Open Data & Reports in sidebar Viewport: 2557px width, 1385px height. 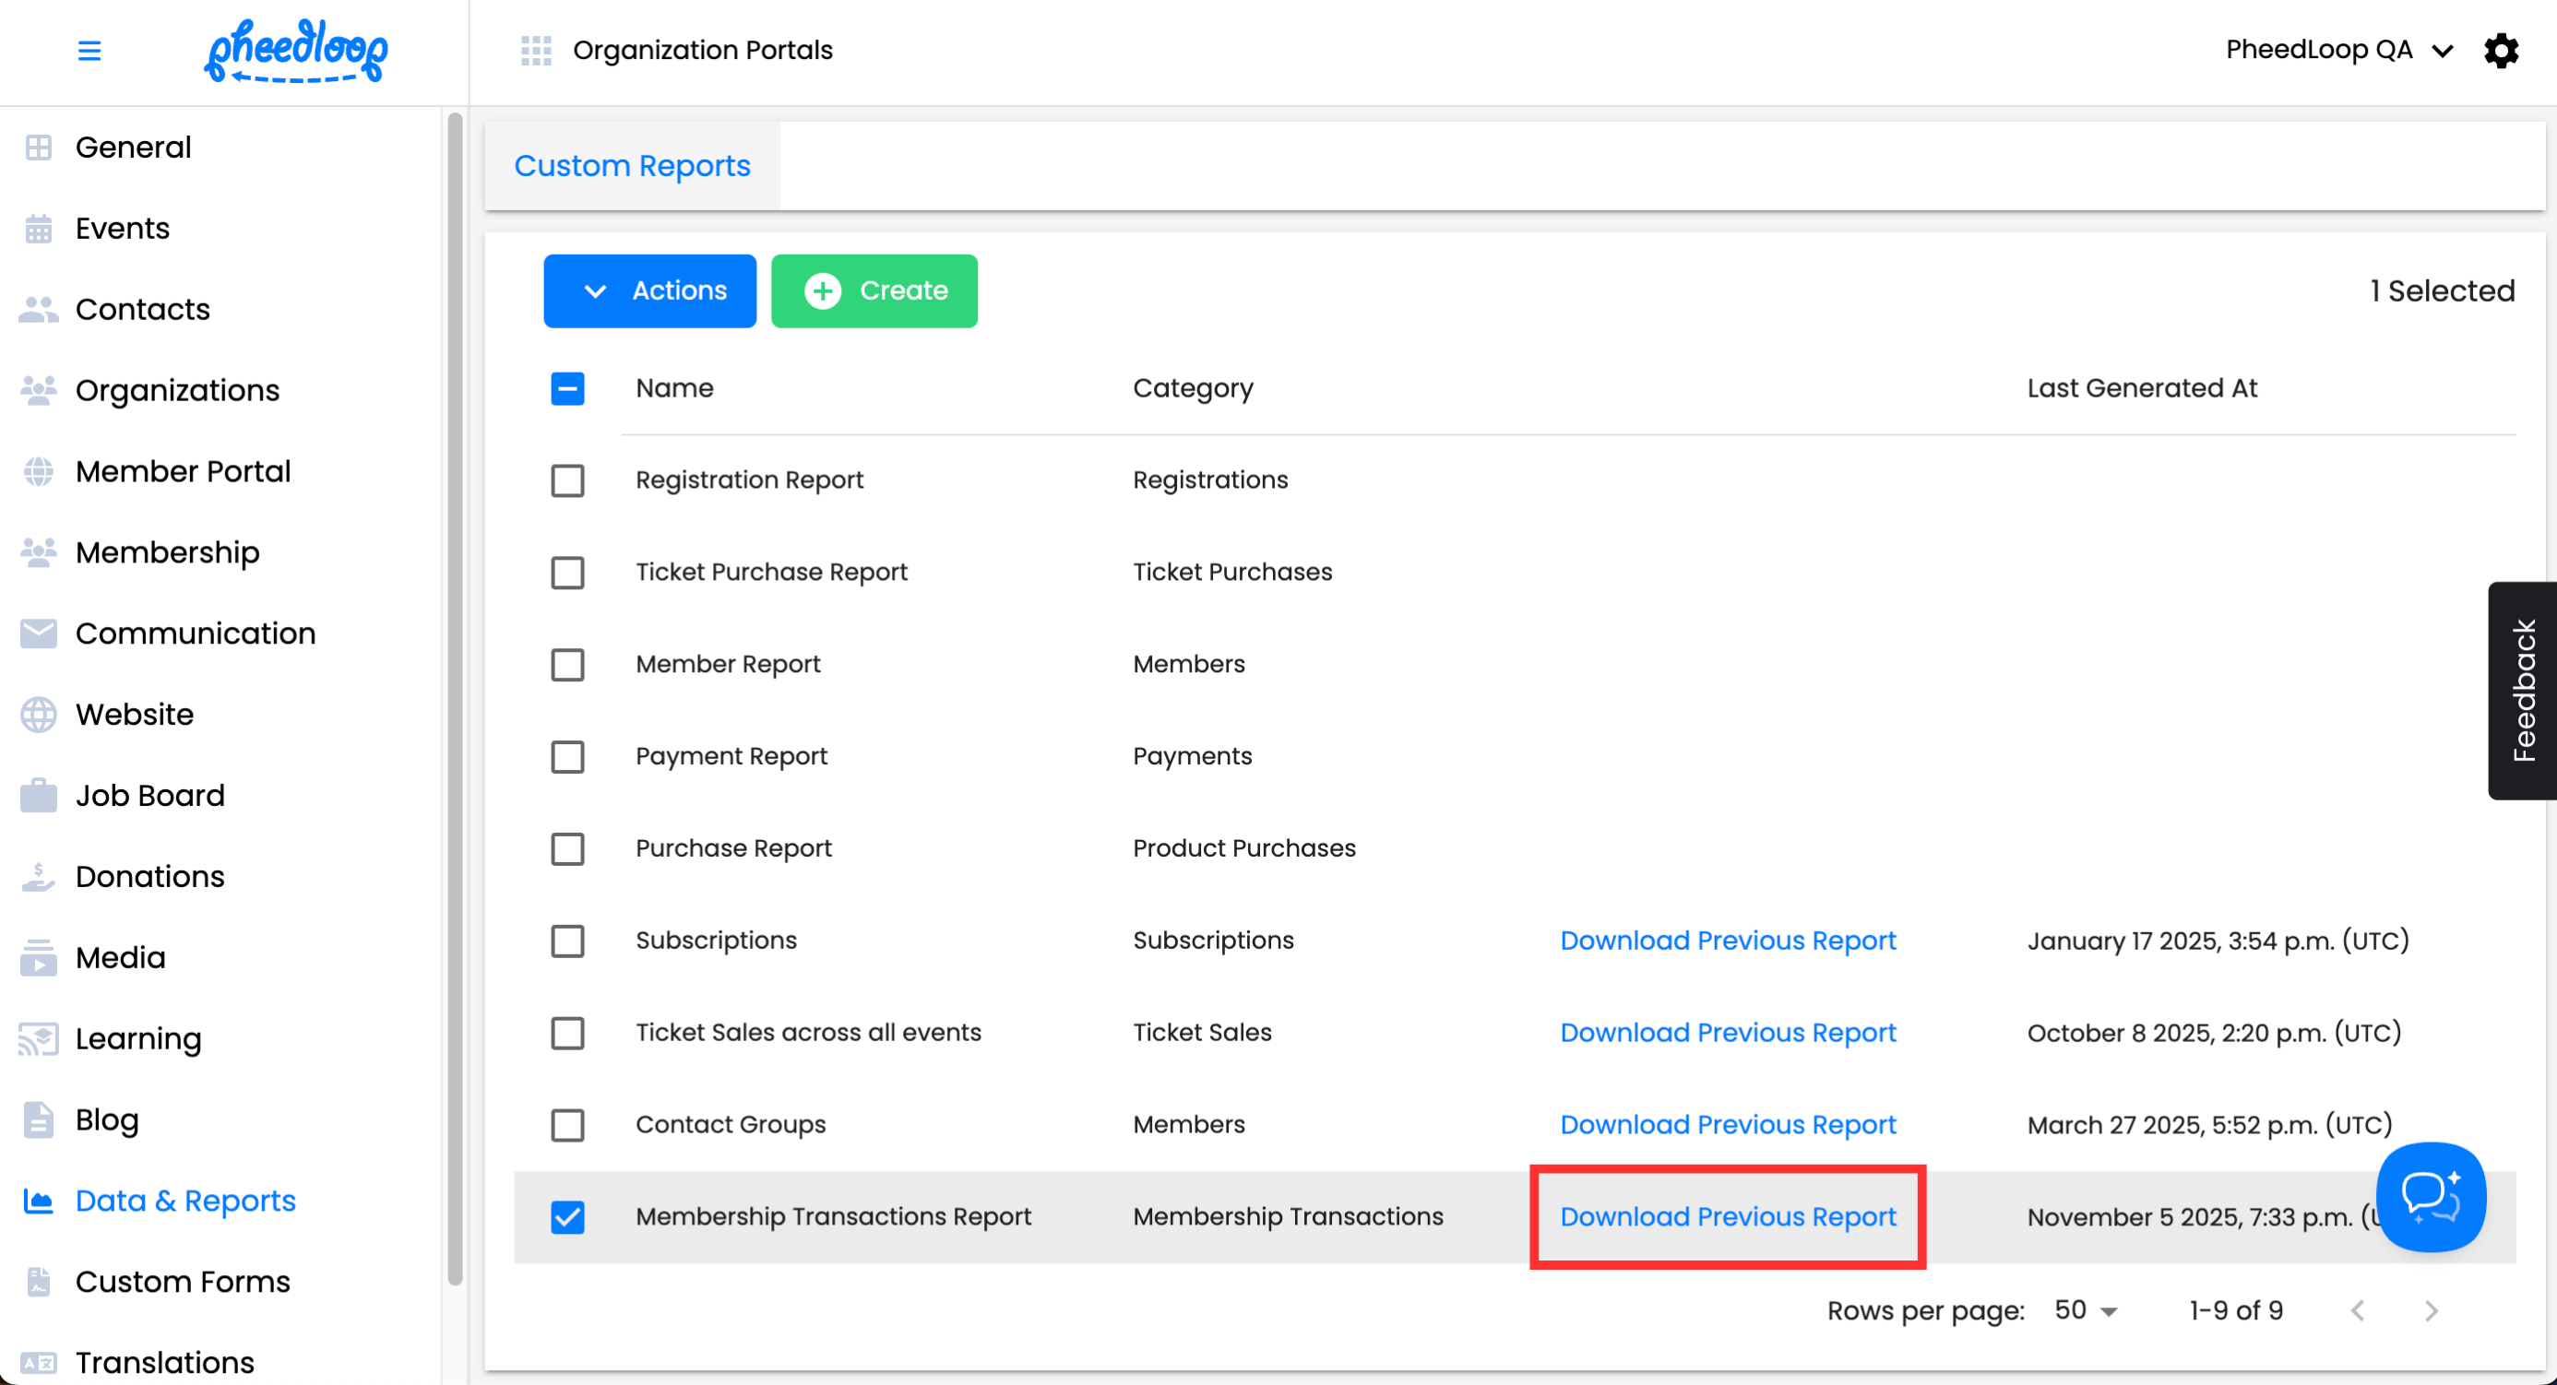pyautogui.click(x=185, y=1201)
